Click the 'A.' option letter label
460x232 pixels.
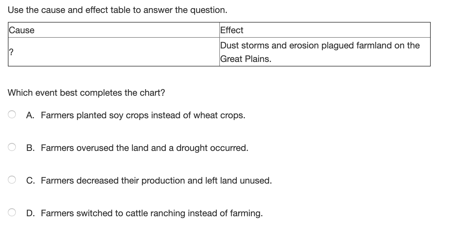(30, 115)
